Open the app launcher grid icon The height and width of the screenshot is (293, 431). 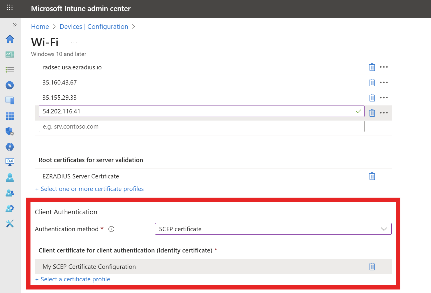click(10, 8)
